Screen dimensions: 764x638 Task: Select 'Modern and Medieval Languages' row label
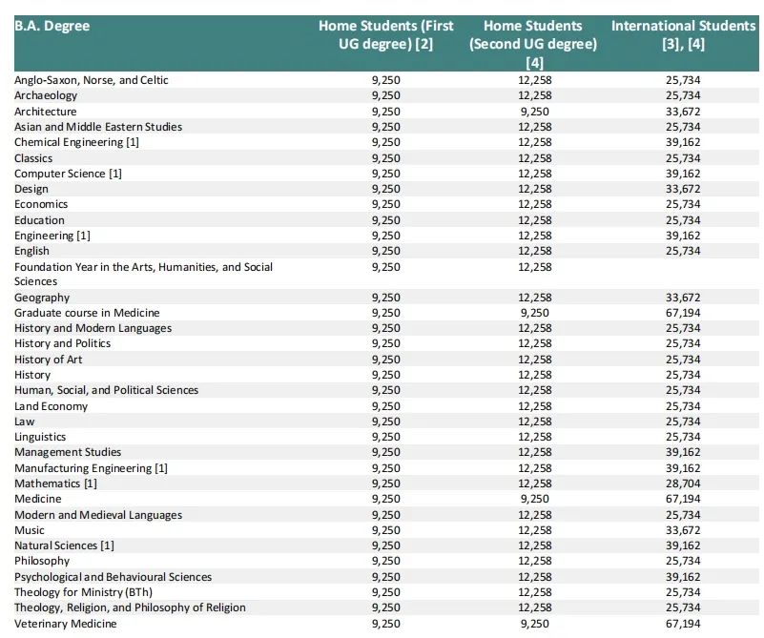pos(98,515)
